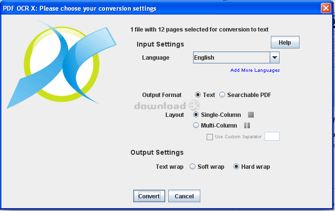Click the Output Format label
This screenshot has height=211, width=335.
[162, 95]
